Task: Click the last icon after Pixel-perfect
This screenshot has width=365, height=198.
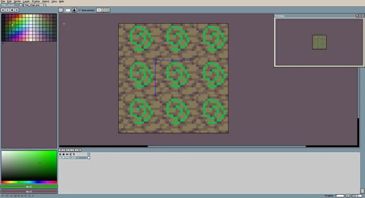Action: tap(108, 10)
